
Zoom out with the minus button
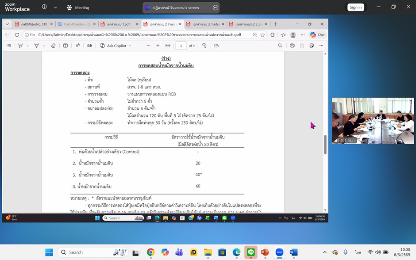(x=148, y=46)
